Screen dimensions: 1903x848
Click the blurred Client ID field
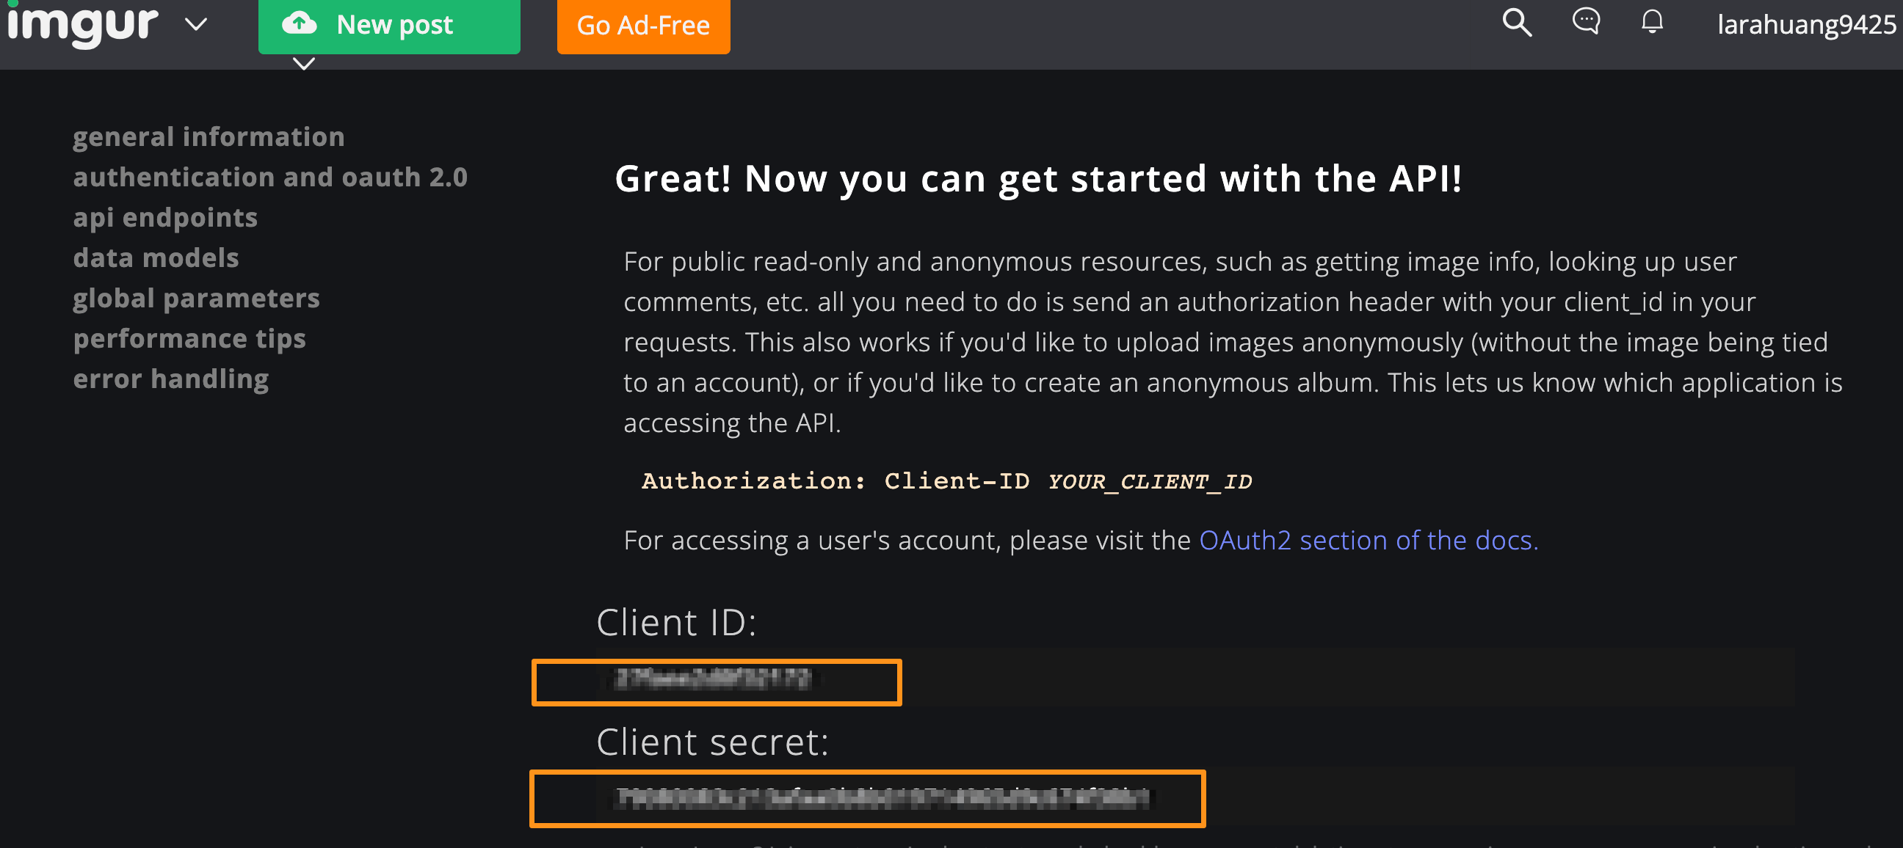[715, 681]
